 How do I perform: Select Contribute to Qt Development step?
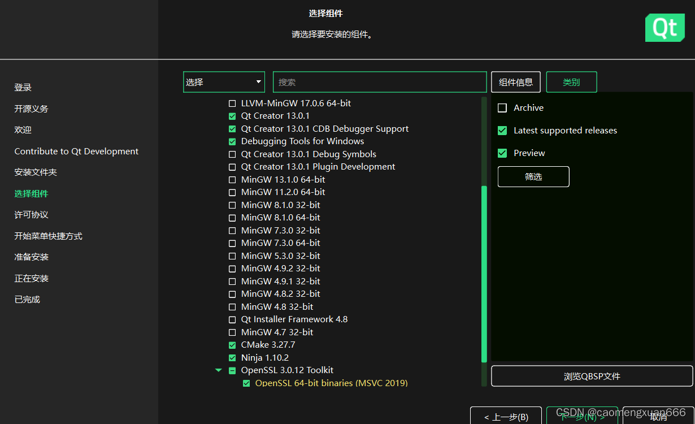pos(76,152)
